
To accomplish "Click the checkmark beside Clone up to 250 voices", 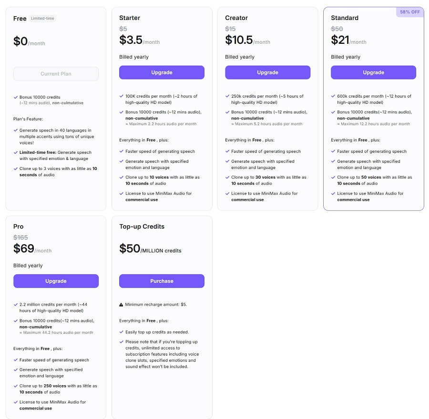I will pos(15,386).
